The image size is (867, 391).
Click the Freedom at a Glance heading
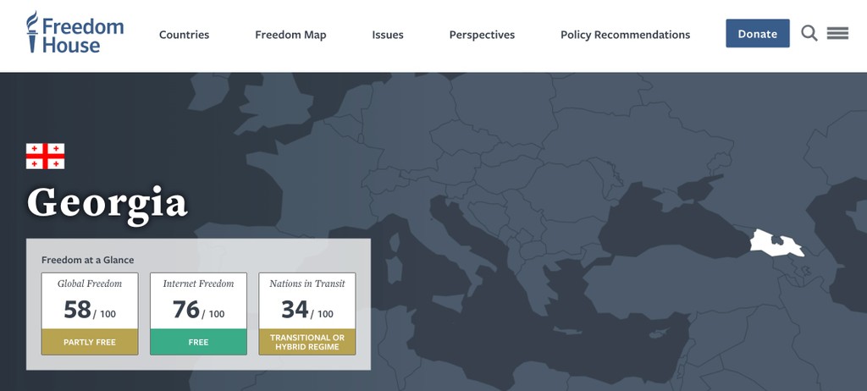click(87, 260)
